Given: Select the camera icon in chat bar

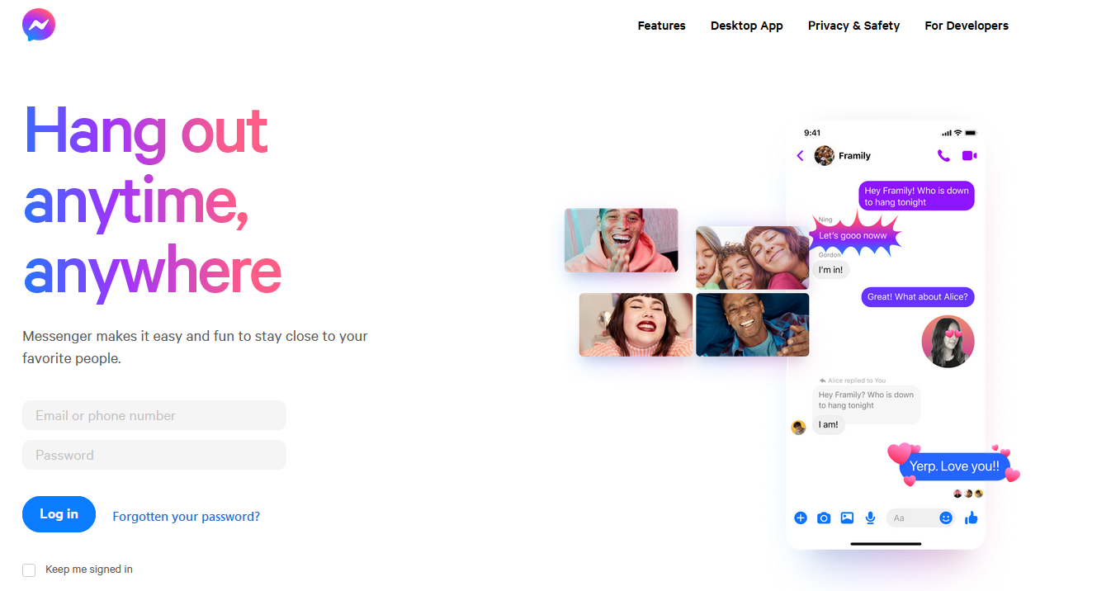Looking at the screenshot, I should 824,518.
